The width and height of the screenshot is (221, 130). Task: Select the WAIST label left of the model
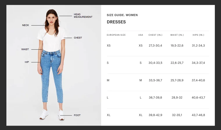25,49
